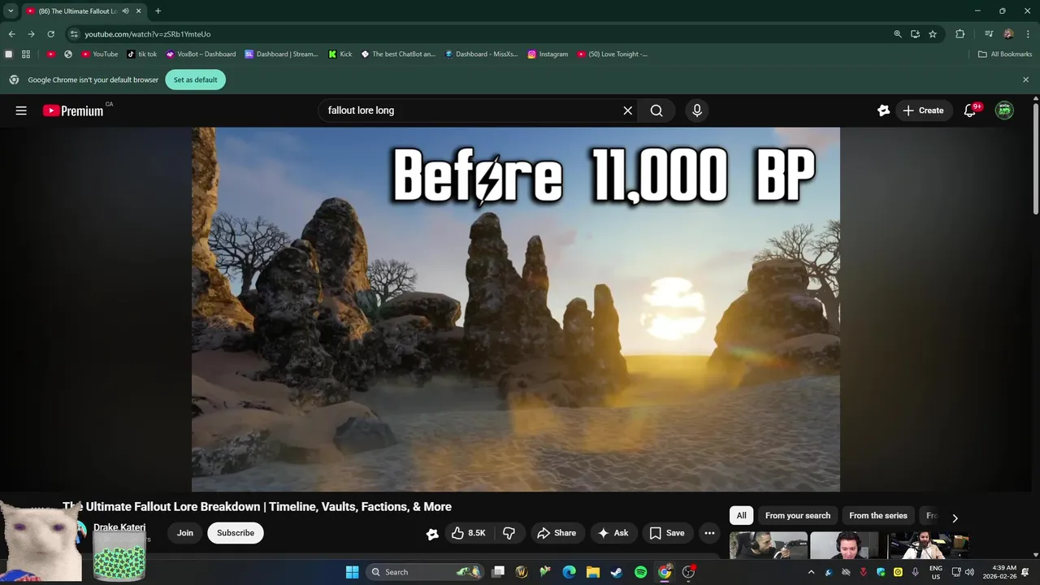The image size is (1040, 585).
Task: Open the Chrome tab search dropdown
Action: pyautogui.click(x=11, y=11)
